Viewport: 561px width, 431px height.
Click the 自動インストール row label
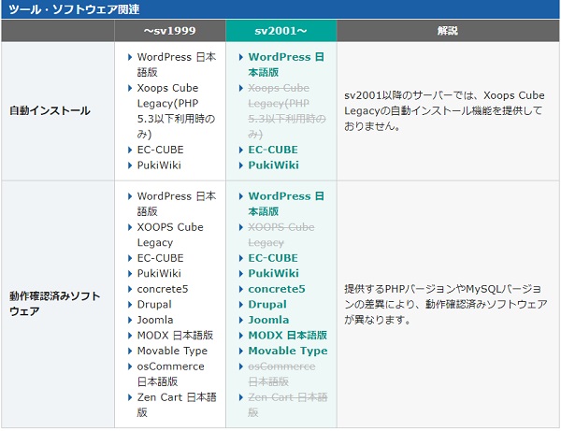click(50, 110)
